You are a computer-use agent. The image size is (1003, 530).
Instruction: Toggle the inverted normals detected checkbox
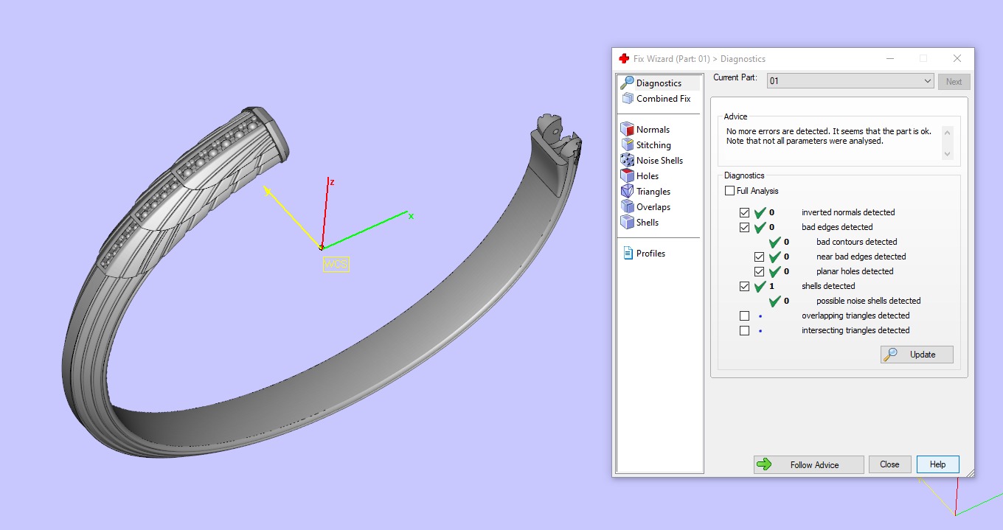click(744, 212)
